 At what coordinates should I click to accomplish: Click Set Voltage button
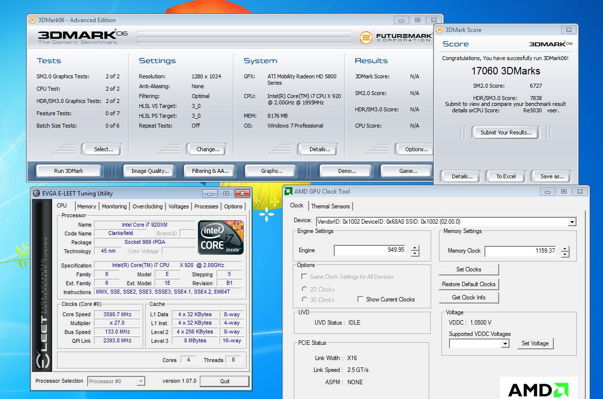(x=535, y=343)
